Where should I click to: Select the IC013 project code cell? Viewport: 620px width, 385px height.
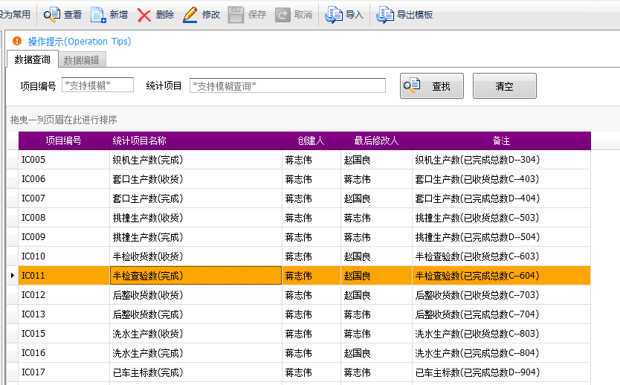64,314
